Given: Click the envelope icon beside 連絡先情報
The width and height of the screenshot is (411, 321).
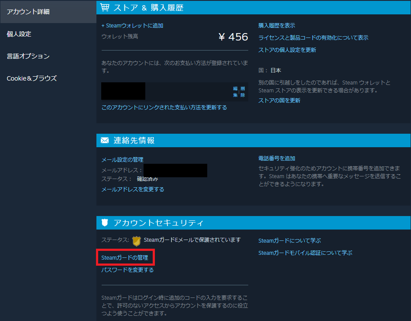Looking at the screenshot, I should [x=105, y=141].
